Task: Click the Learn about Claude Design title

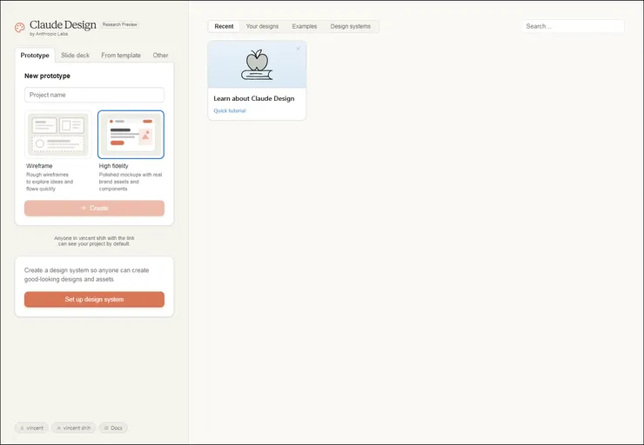Action: pos(254,98)
